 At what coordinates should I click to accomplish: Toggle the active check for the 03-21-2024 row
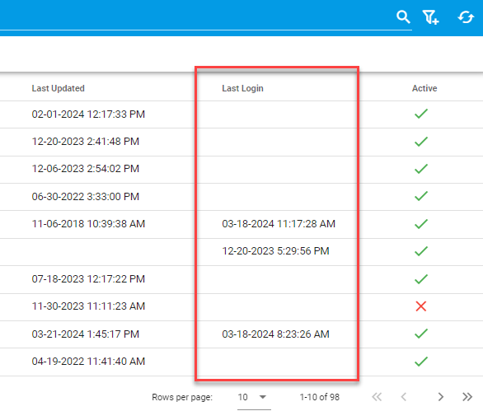(421, 334)
